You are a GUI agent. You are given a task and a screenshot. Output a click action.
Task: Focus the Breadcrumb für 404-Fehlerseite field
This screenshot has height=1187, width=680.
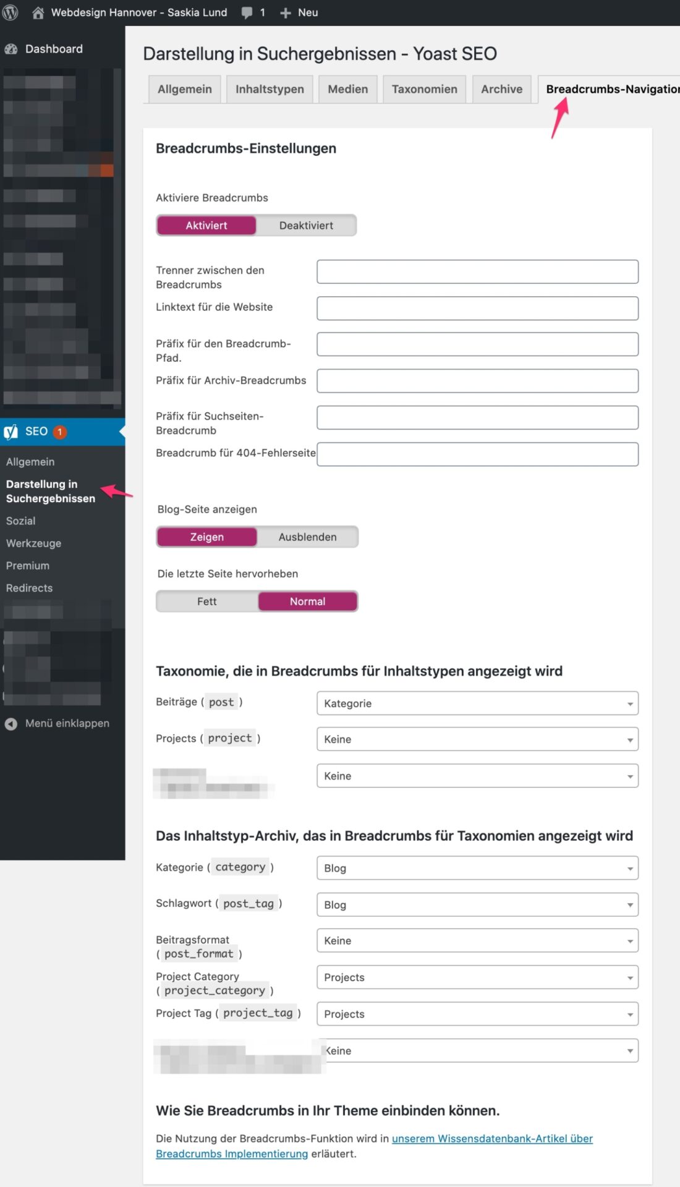pos(477,454)
